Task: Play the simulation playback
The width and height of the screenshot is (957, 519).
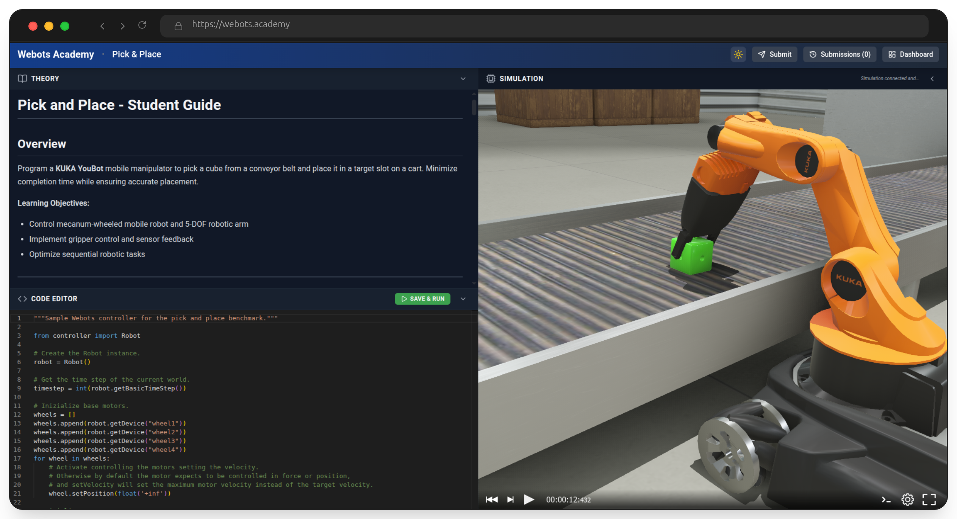Action: [529, 499]
